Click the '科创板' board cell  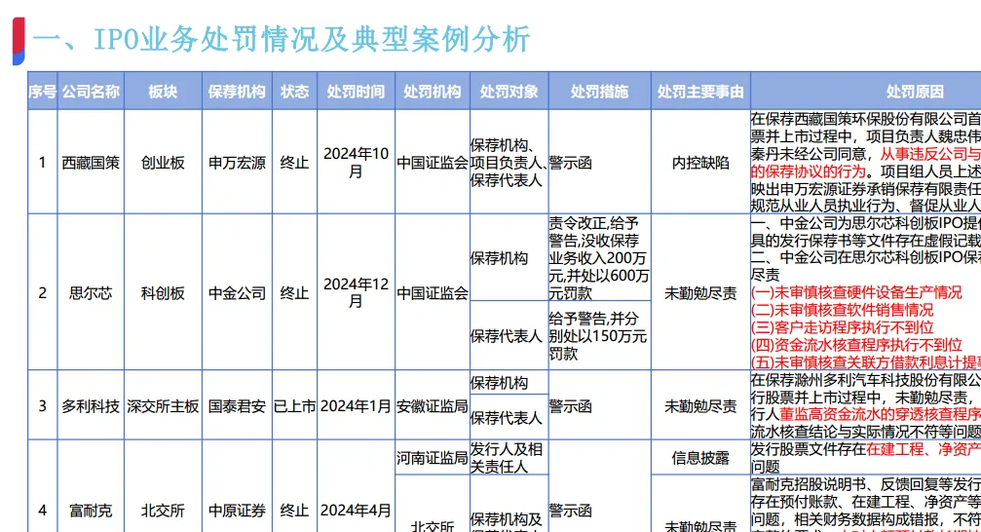pyautogui.click(x=163, y=292)
